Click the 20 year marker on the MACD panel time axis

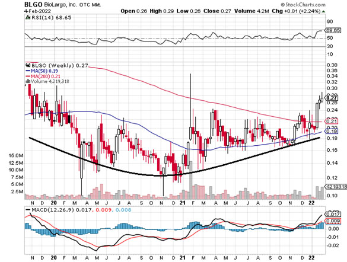53,258
